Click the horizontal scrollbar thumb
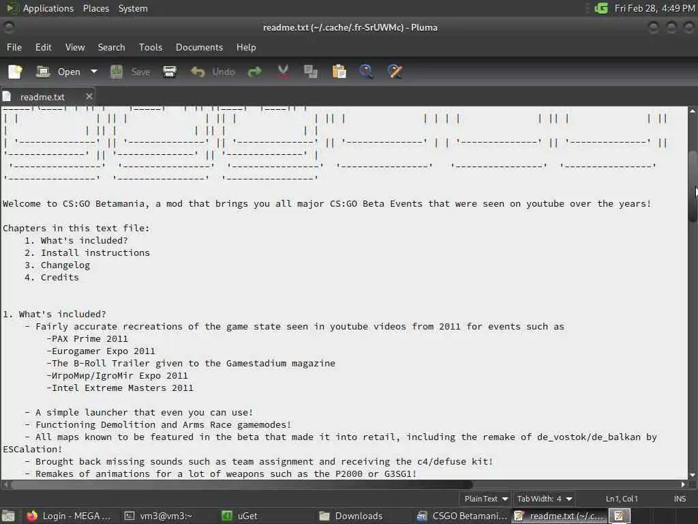The height and width of the screenshot is (524, 698). 242,484
